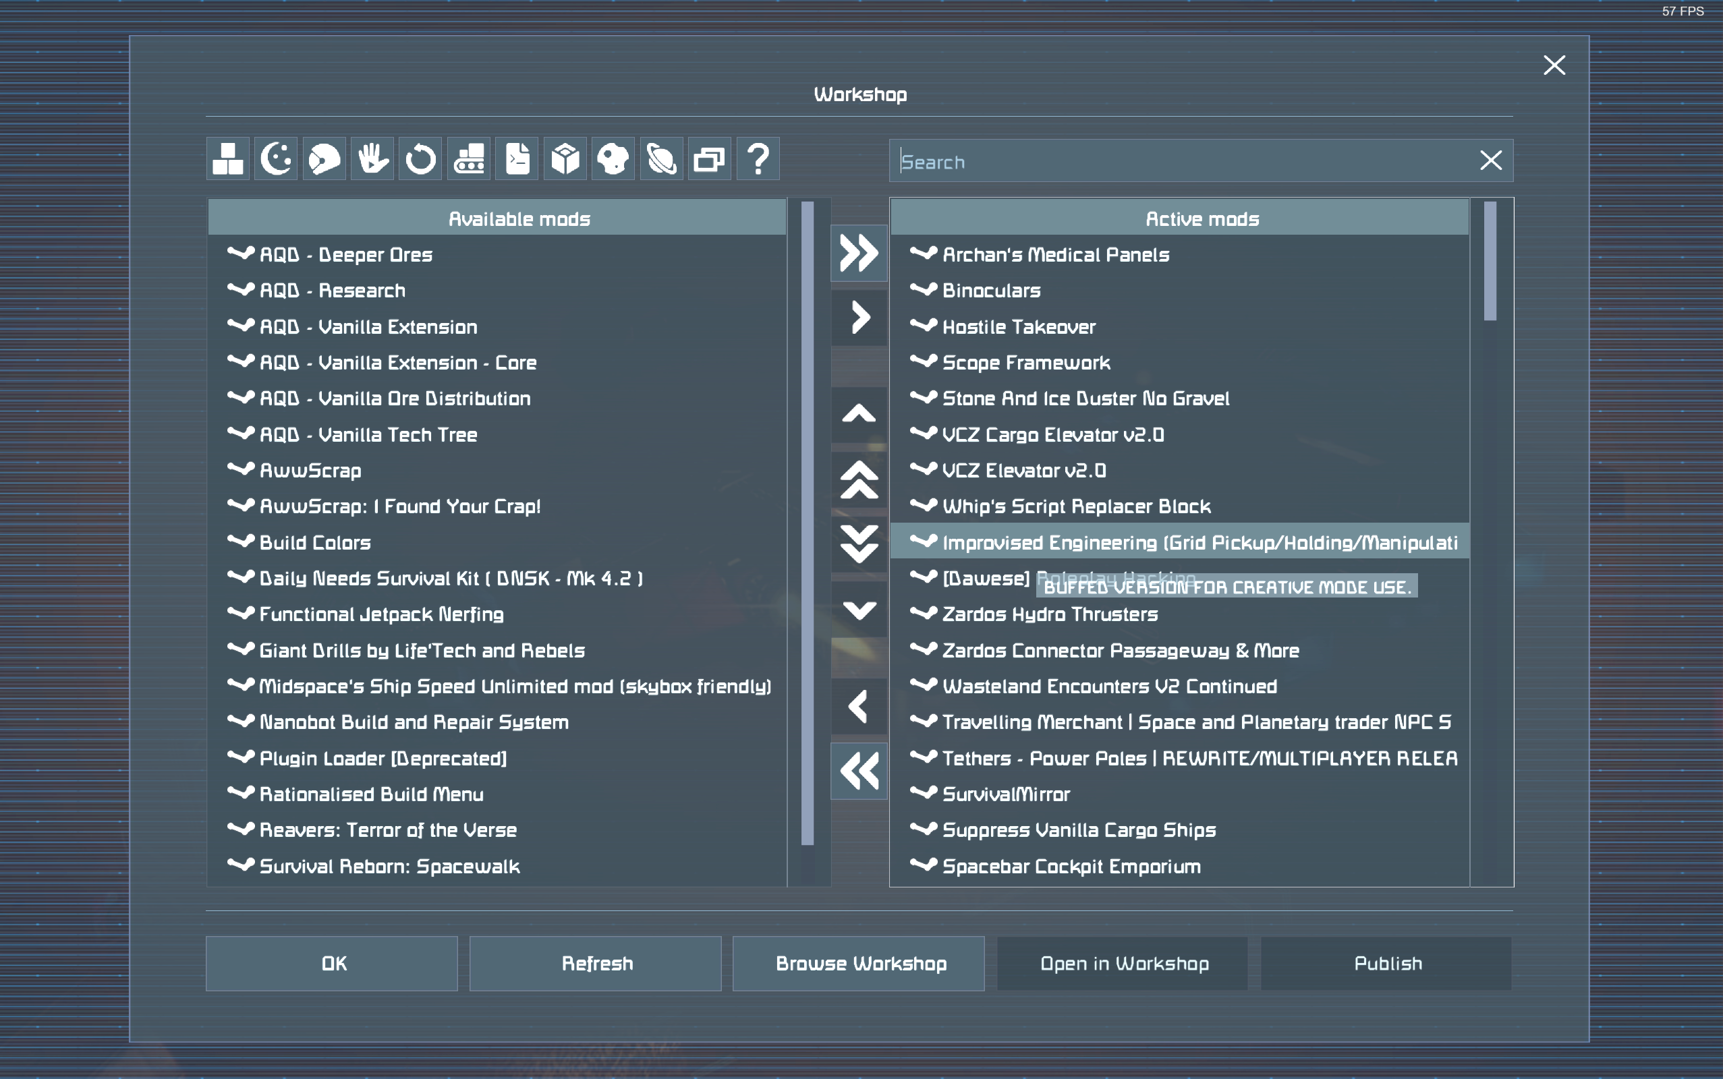Clear the search field with its X
Screen dimensions: 1723x1079
[1491, 161]
